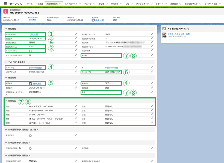Image resolution: width=224 pixels, height=163 pixels.
Task: Select the 車両情報 tab
Action: tap(115, 4)
